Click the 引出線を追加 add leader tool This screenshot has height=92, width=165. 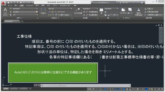pos(92,12)
